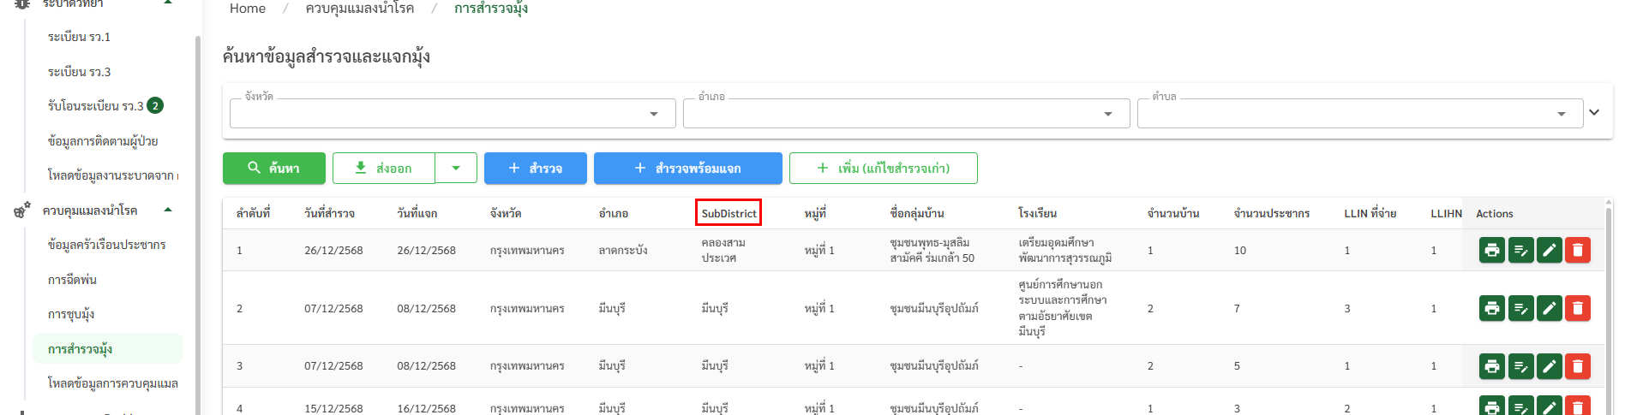
Task: Delete the row 3 record
Action: [1577, 366]
